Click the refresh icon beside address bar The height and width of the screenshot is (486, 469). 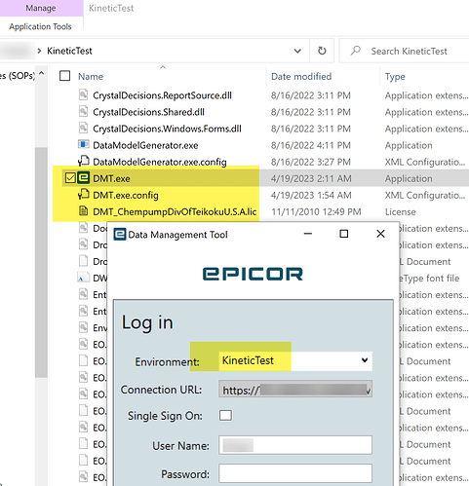click(322, 51)
